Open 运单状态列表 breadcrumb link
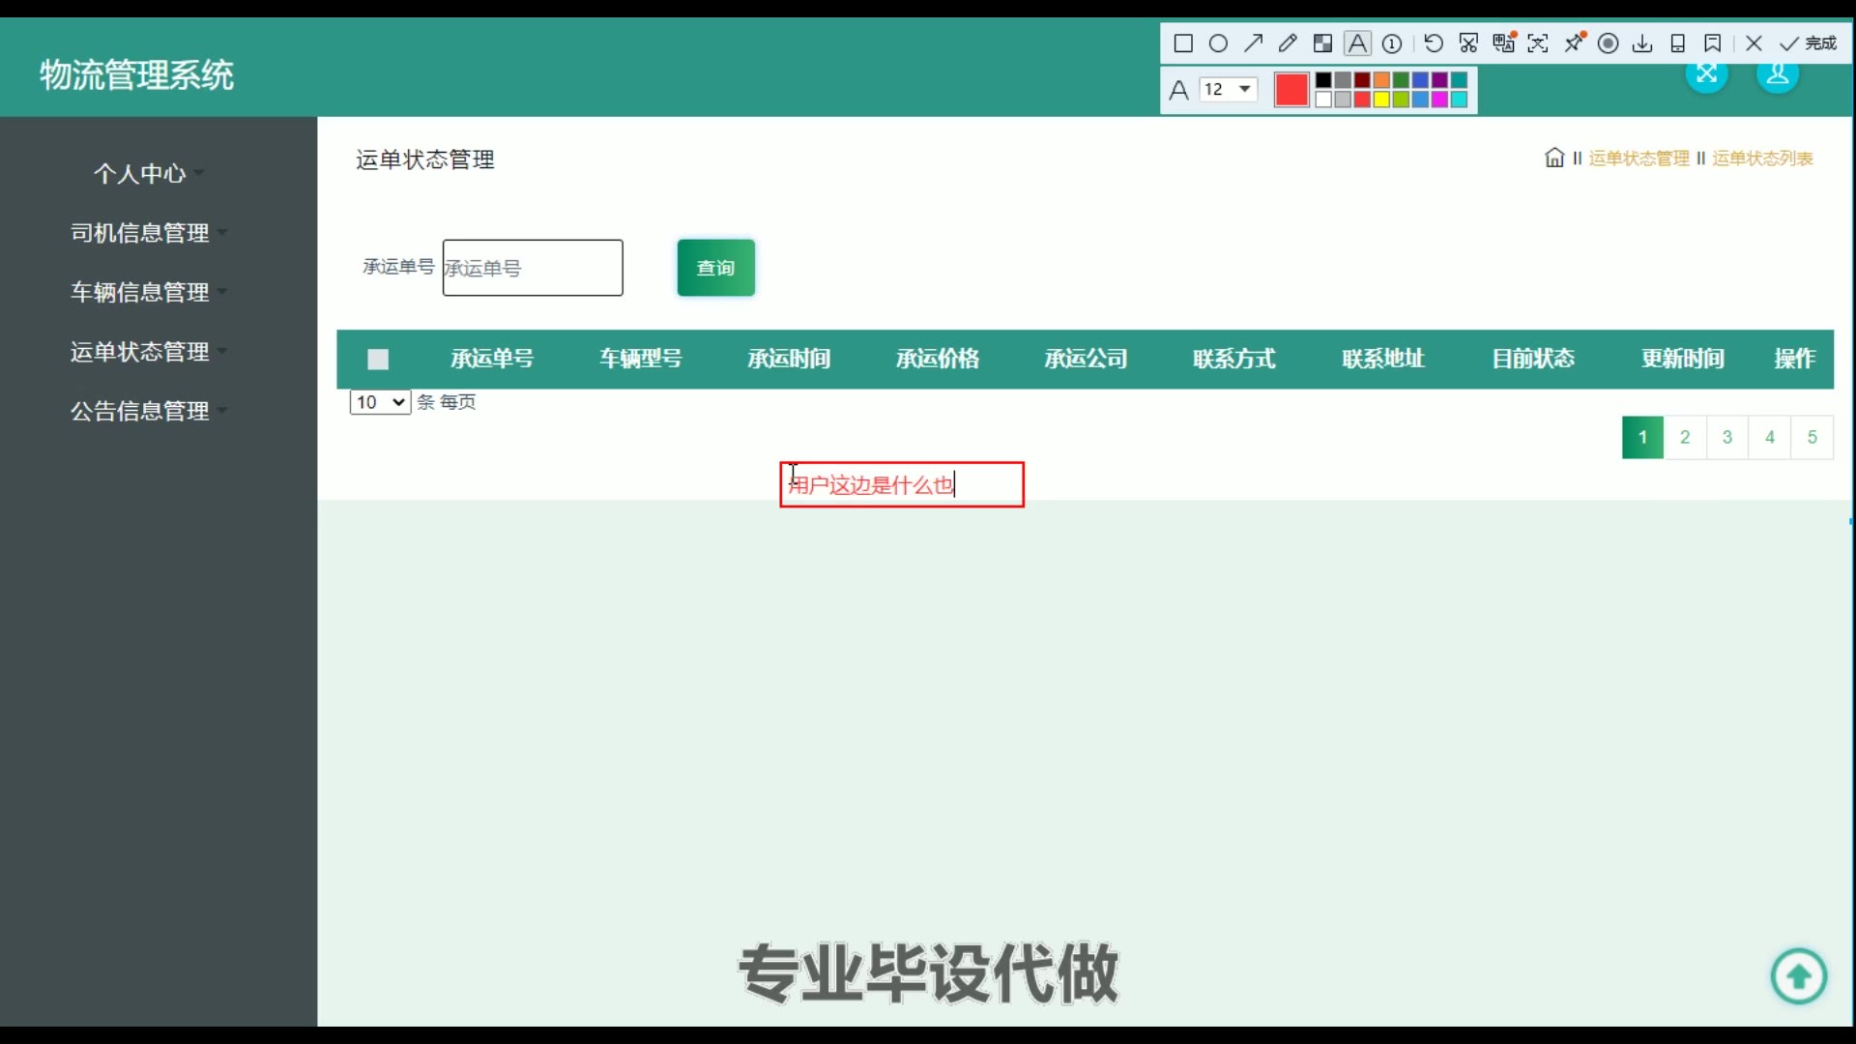Viewport: 1856px width, 1044px height. point(1762,159)
